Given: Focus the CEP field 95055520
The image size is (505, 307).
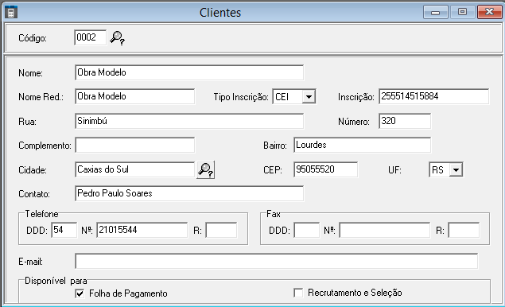Looking at the screenshot, I should tap(325, 169).
